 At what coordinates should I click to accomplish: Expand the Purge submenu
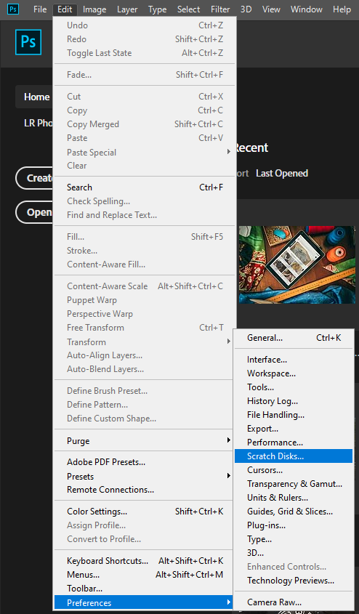(145, 441)
